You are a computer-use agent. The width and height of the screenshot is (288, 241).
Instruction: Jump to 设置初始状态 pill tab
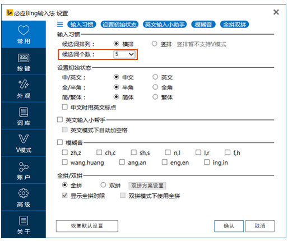(119, 25)
